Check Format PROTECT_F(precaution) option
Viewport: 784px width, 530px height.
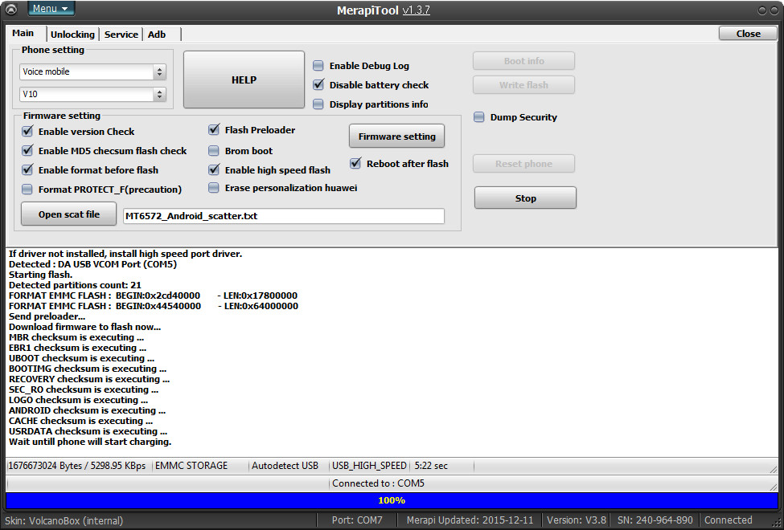click(27, 190)
